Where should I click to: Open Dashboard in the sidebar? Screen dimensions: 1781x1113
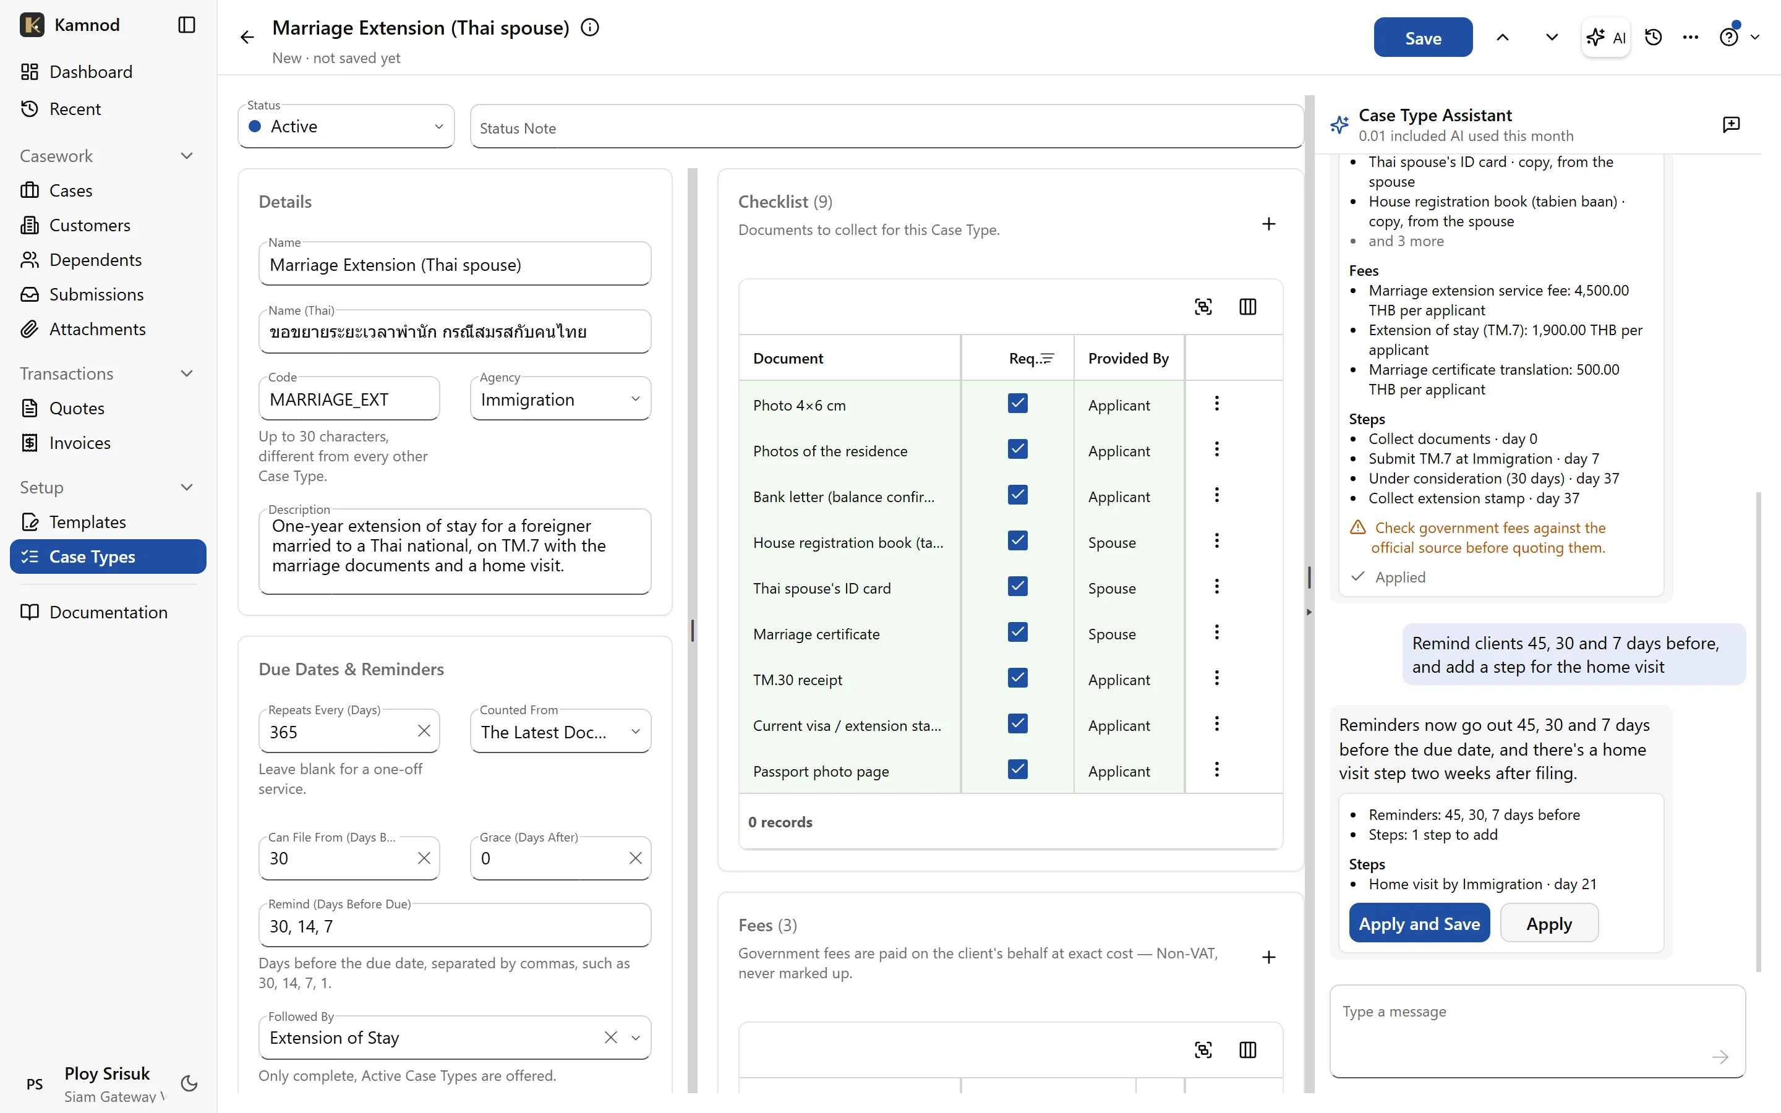pos(108,71)
